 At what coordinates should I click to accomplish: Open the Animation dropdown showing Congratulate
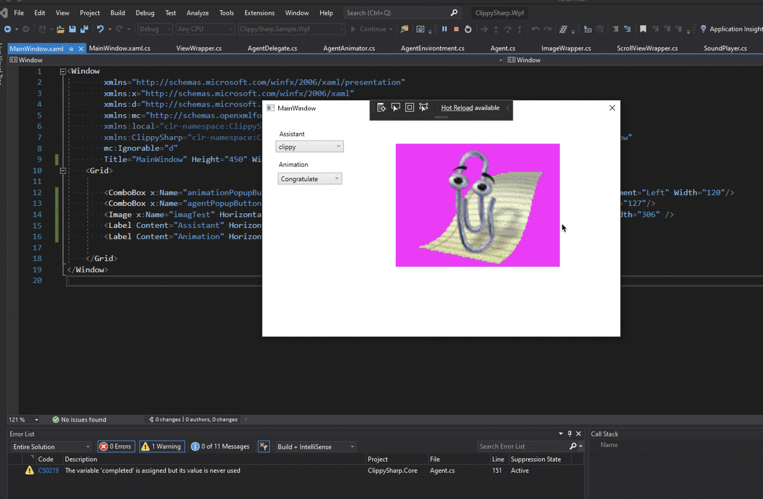pos(309,178)
